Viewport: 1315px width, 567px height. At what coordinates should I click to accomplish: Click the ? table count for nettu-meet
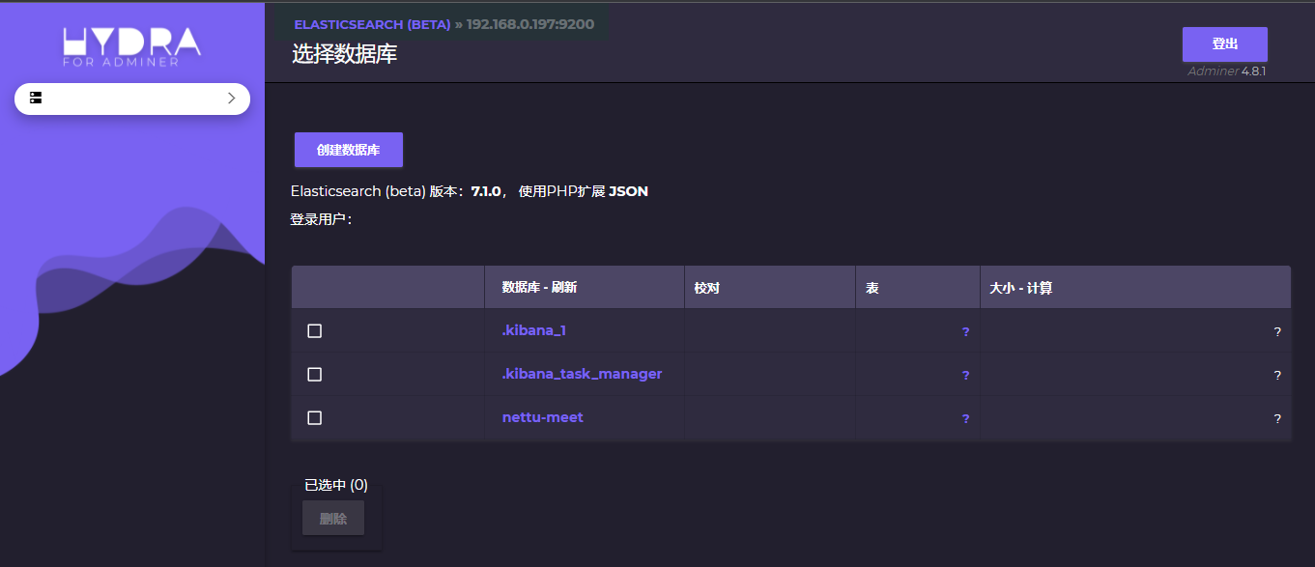pos(965,417)
